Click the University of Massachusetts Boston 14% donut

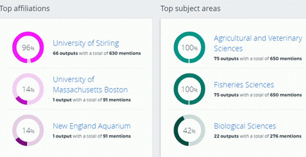click(x=28, y=89)
